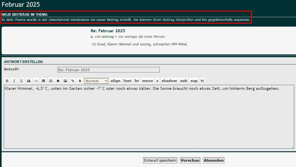Click the align BBCode button
Viewport: 296px width, 167px height.
coord(115,81)
